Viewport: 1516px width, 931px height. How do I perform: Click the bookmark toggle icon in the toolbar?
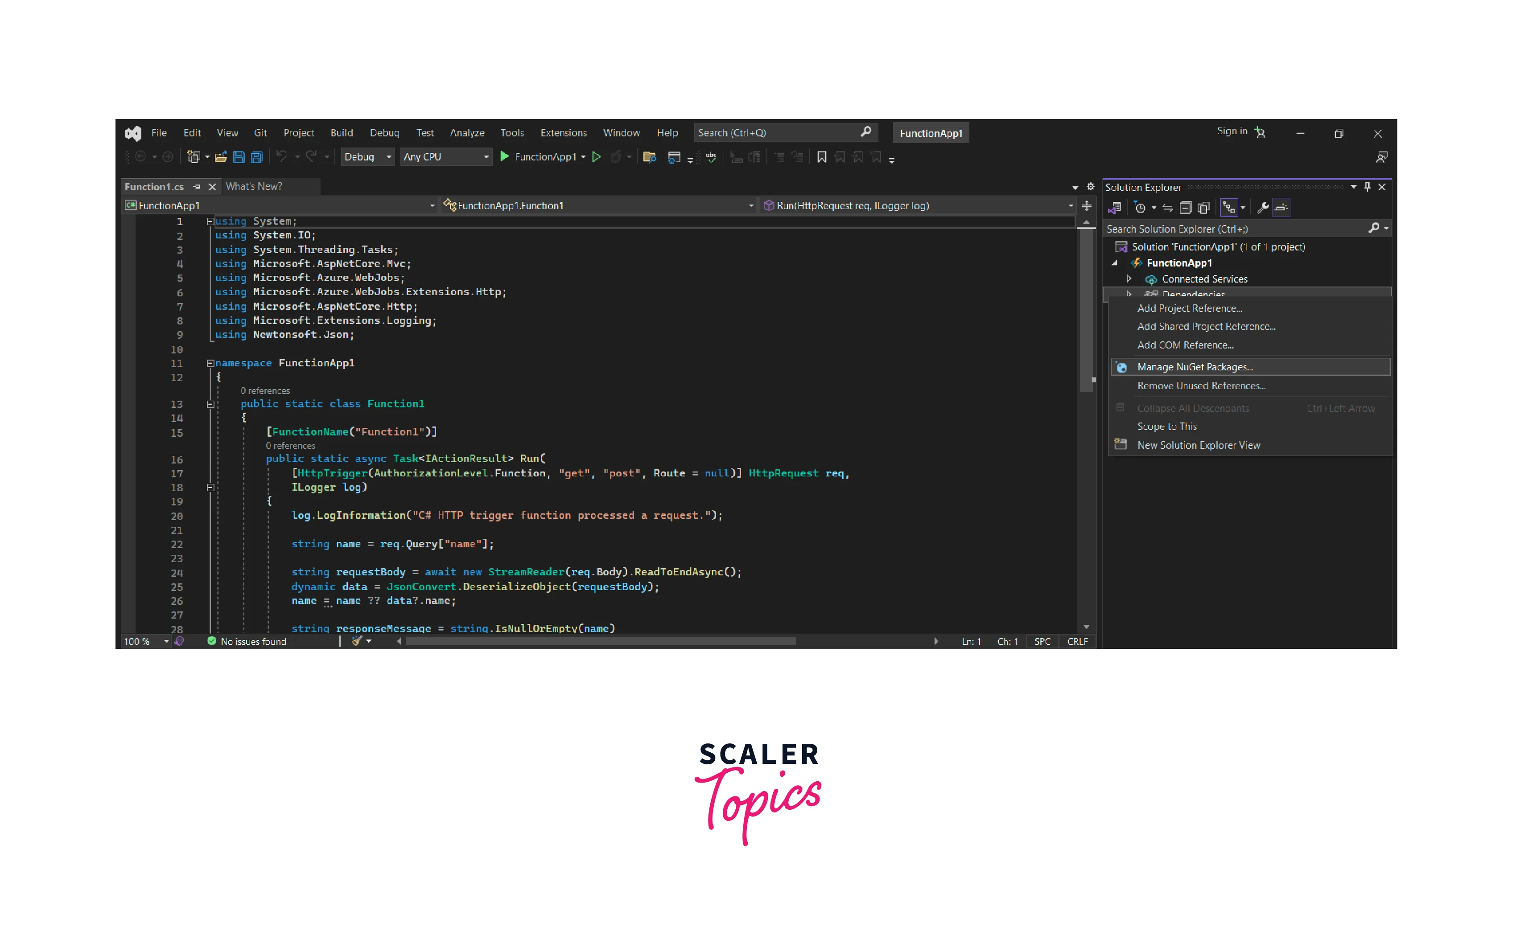click(821, 158)
